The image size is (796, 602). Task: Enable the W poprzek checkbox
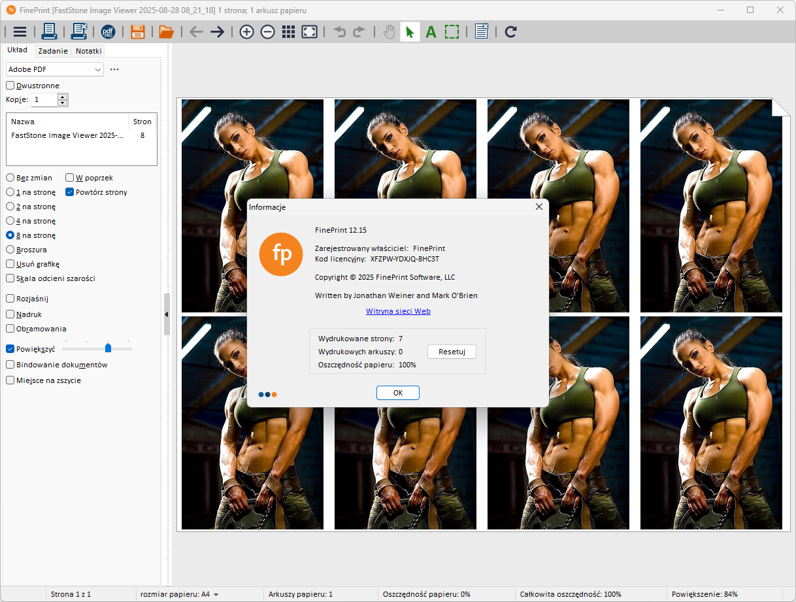point(90,178)
